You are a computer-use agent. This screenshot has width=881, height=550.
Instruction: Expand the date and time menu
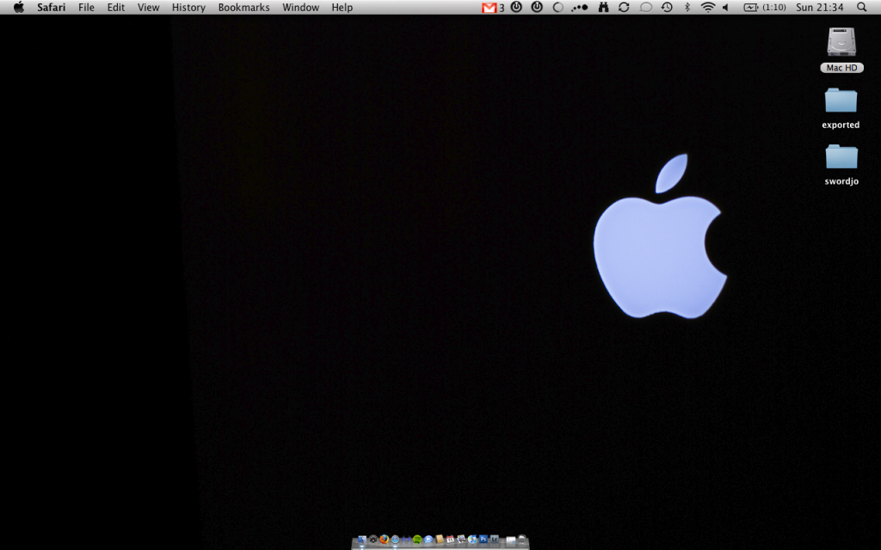point(819,7)
